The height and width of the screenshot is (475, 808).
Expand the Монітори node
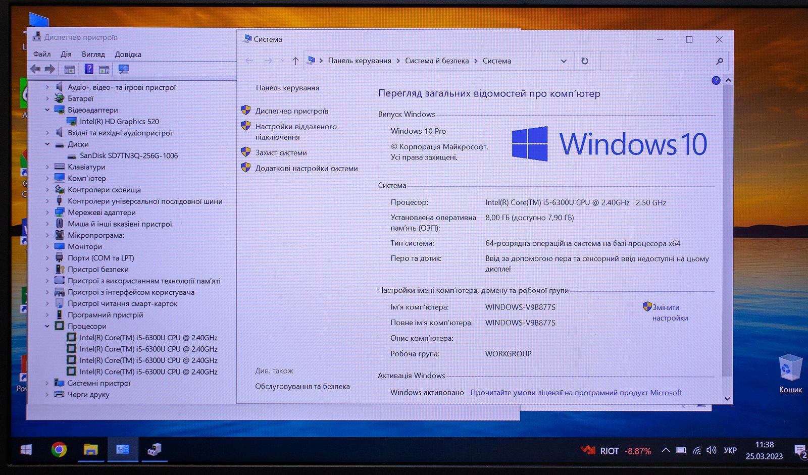(x=47, y=246)
